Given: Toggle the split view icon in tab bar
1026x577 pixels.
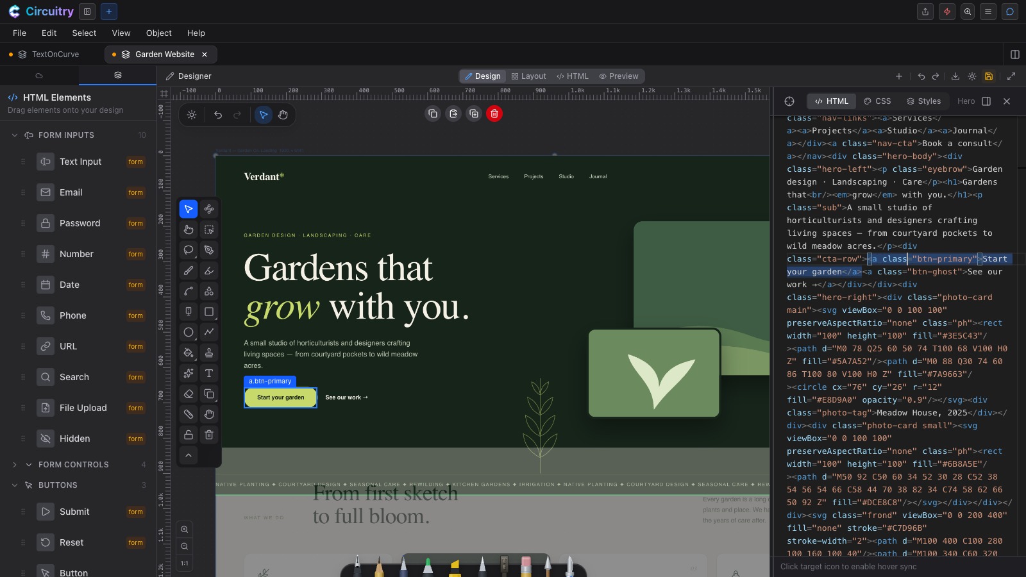Looking at the screenshot, I should click(x=1015, y=54).
